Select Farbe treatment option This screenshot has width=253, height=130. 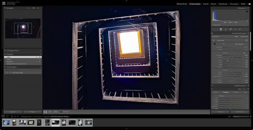pyautogui.click(x=236, y=37)
